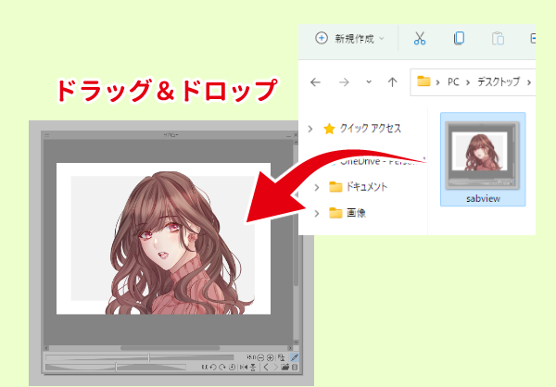Screen dimensions: 556x387
Task: Click the Cut scissors icon in Explorer
Action: (x=420, y=38)
